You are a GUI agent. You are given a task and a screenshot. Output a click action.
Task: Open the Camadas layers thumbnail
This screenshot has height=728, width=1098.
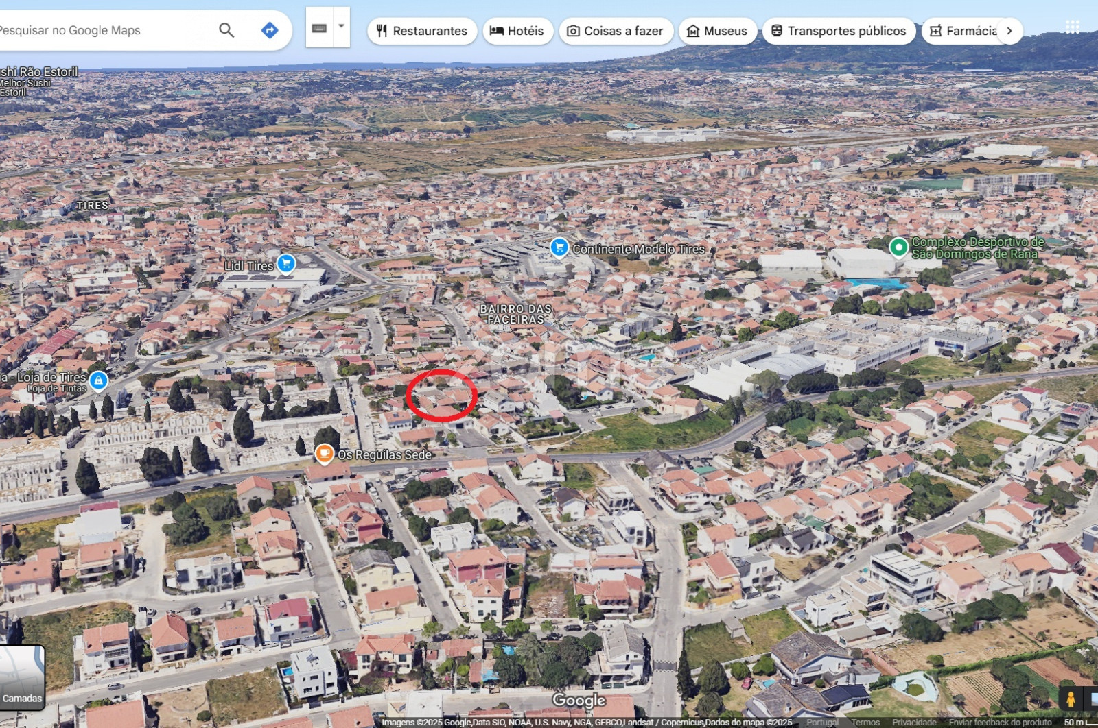[x=22, y=677]
